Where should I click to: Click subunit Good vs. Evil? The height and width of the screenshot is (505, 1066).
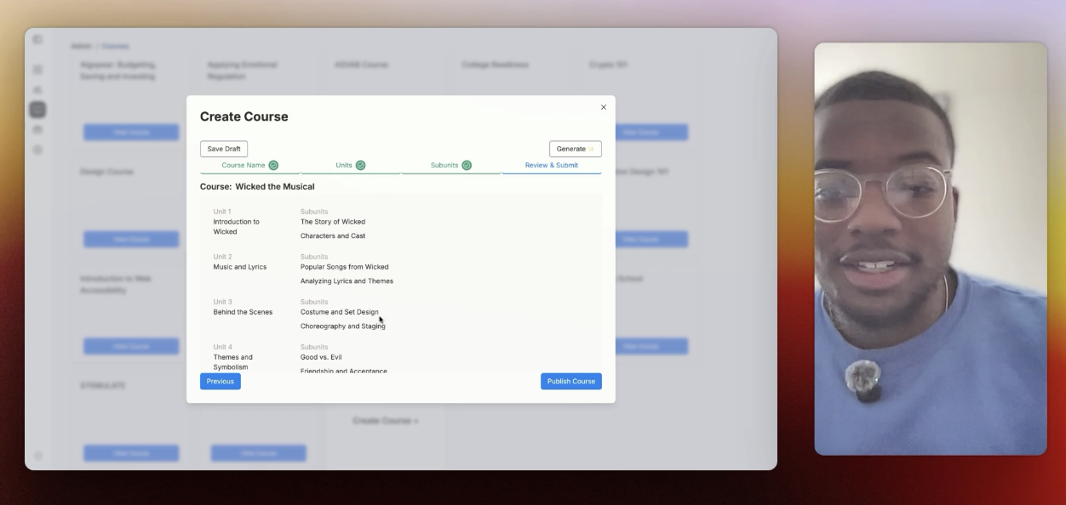321,357
